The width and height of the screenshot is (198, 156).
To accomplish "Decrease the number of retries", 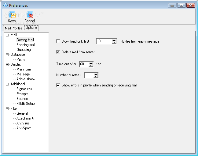I will point(96,76).
